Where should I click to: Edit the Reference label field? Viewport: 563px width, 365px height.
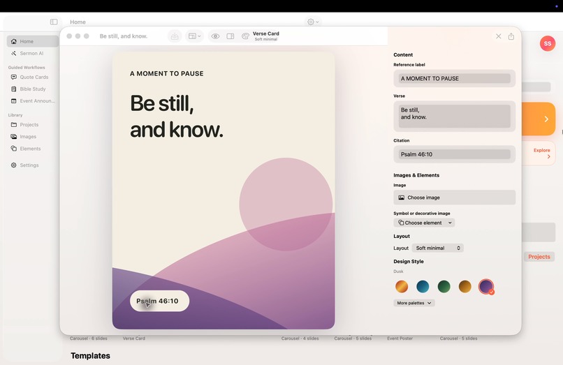pyautogui.click(x=455, y=78)
